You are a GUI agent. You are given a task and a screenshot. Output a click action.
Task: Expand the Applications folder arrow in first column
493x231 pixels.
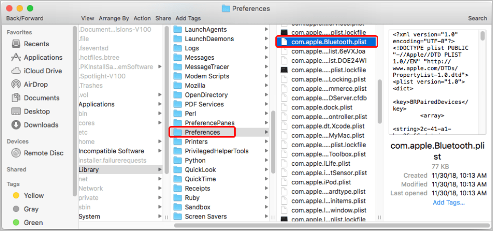[160, 104]
